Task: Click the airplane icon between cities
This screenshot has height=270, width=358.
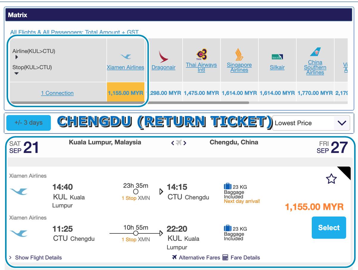Action: tap(179, 143)
